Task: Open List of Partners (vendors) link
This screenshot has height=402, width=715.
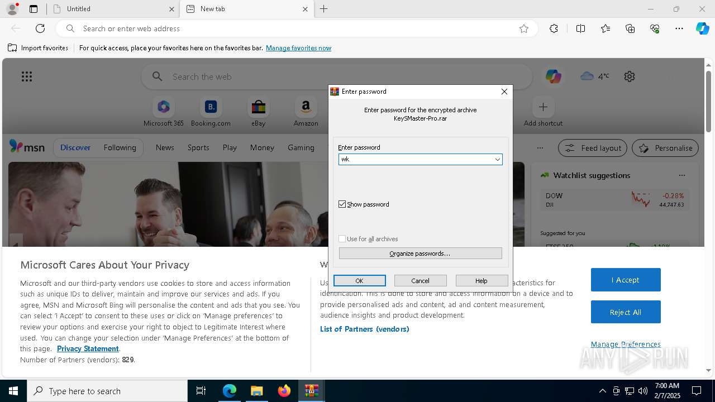Action: (365, 329)
